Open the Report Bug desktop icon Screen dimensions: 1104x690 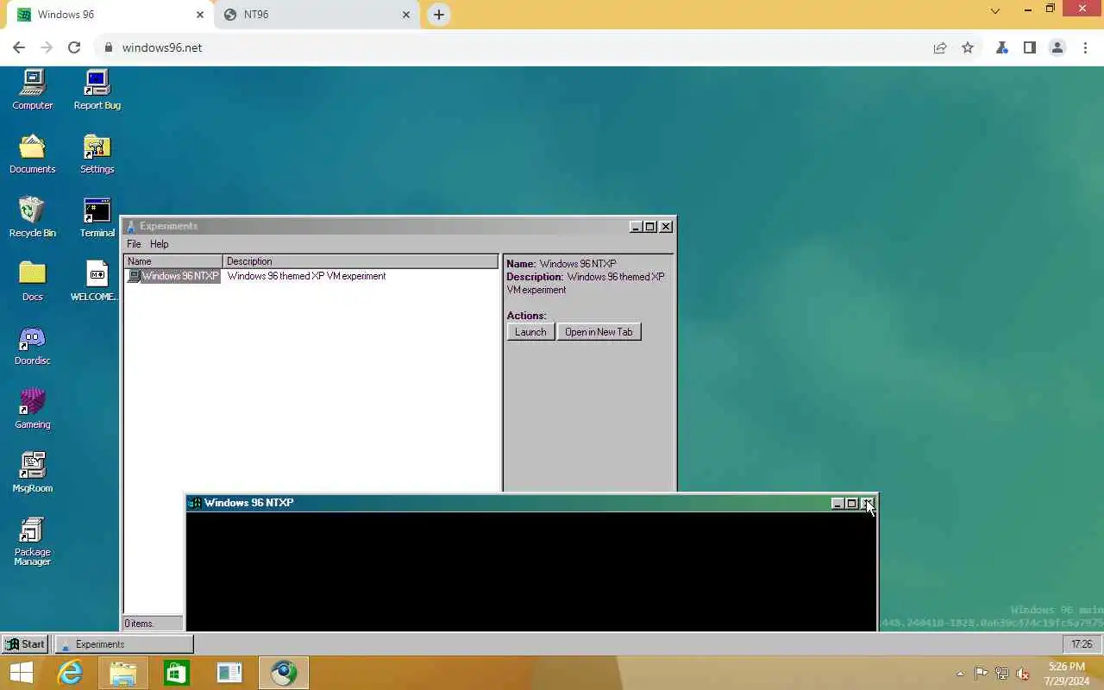97,90
